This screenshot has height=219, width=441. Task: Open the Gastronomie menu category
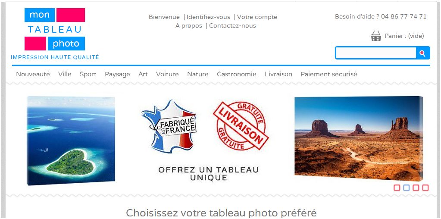coord(237,74)
